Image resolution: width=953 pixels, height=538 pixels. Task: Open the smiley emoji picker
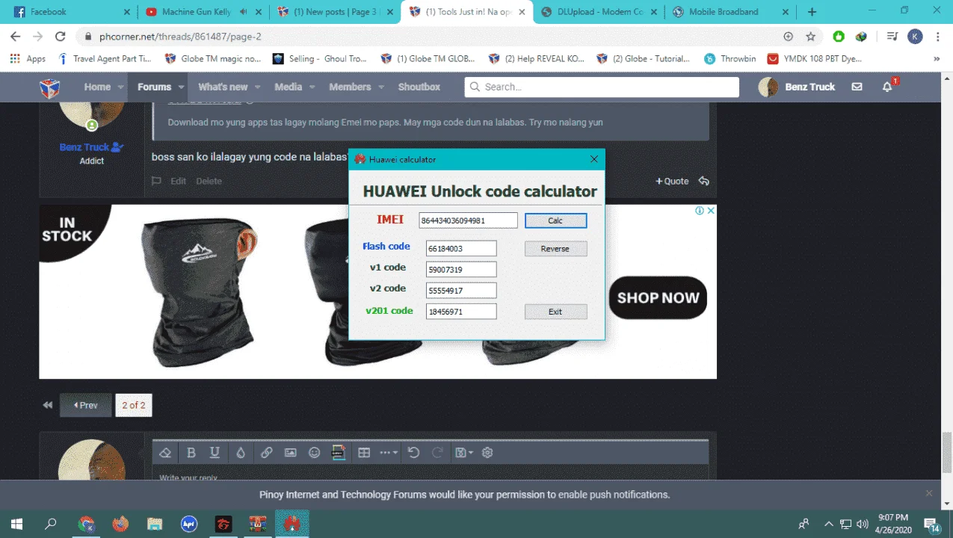pyautogui.click(x=315, y=453)
